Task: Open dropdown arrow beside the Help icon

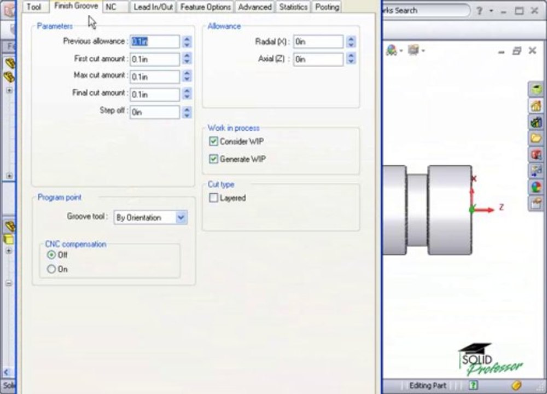Action: point(491,11)
